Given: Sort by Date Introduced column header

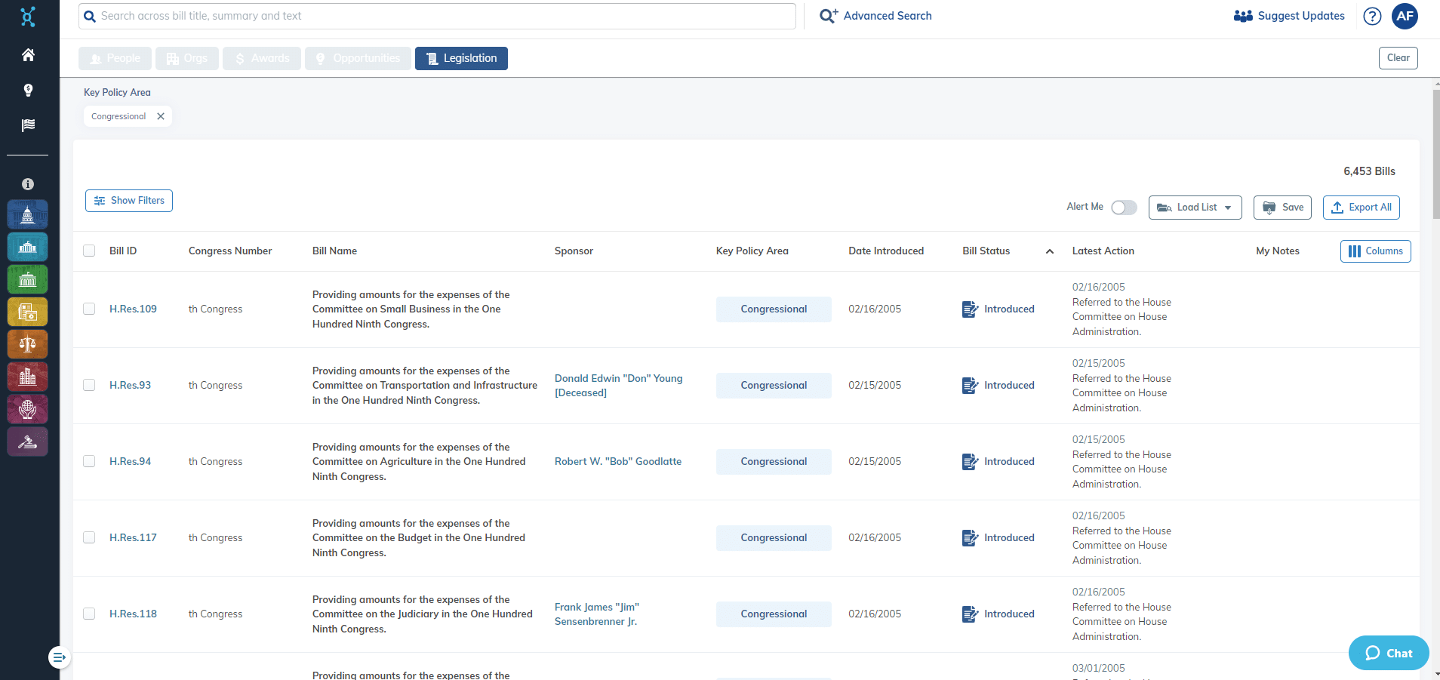Looking at the screenshot, I should 886,251.
